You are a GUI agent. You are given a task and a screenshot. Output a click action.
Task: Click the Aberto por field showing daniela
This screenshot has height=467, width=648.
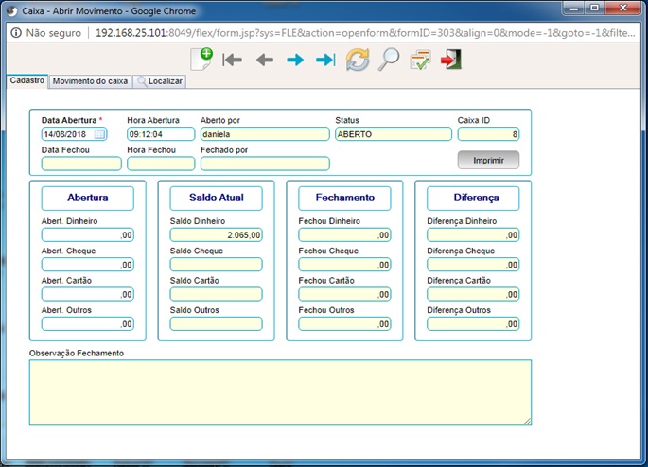coord(265,134)
